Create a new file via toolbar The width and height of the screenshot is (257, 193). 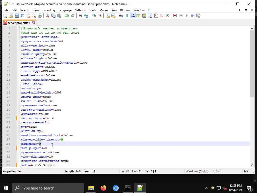click(x=6, y=16)
